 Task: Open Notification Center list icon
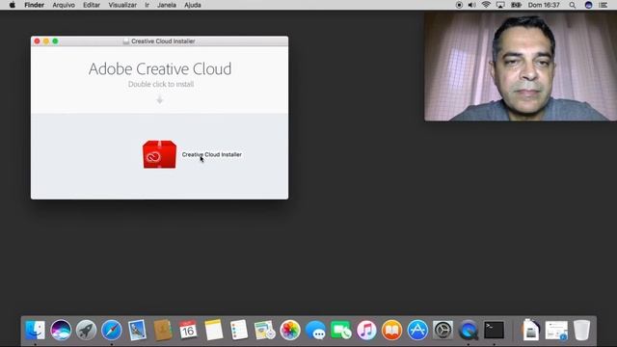click(x=603, y=5)
